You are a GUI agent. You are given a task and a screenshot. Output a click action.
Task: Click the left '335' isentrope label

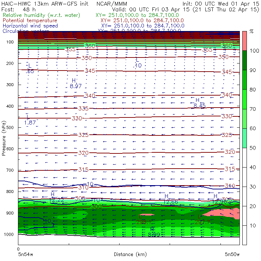(x=83, y=109)
